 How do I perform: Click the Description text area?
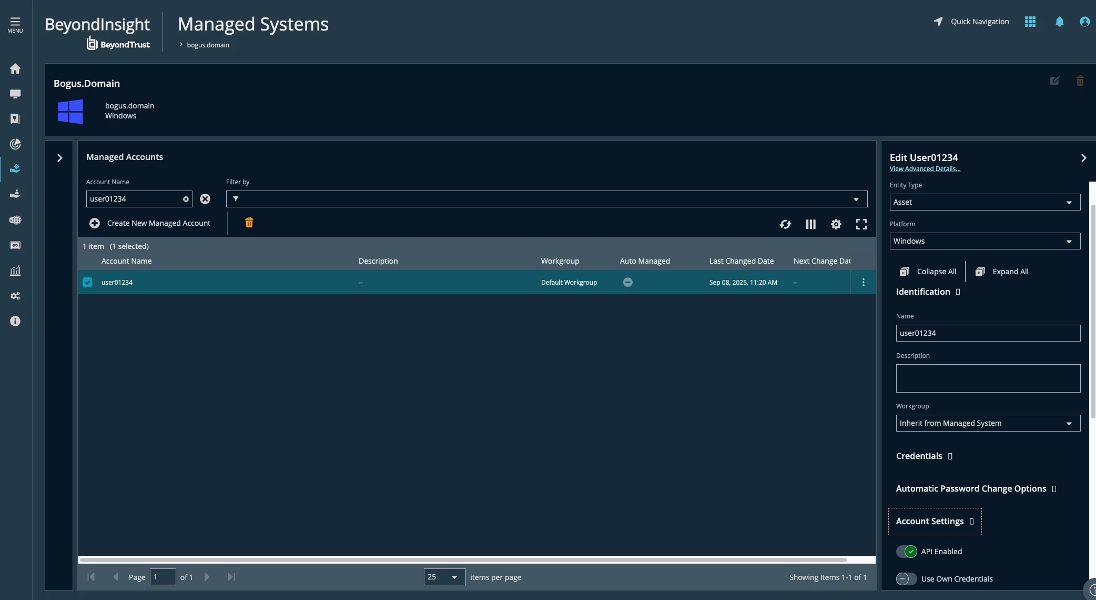[988, 378]
